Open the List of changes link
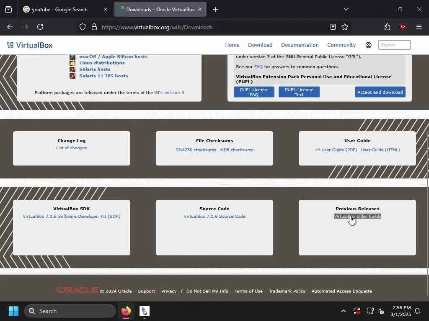The width and height of the screenshot is (429, 321). (71, 148)
